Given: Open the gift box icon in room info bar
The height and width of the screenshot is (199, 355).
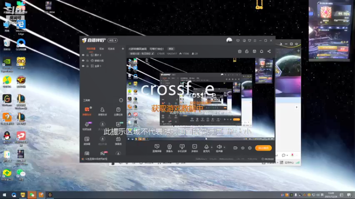Looking at the screenshot, I should coord(240,51).
